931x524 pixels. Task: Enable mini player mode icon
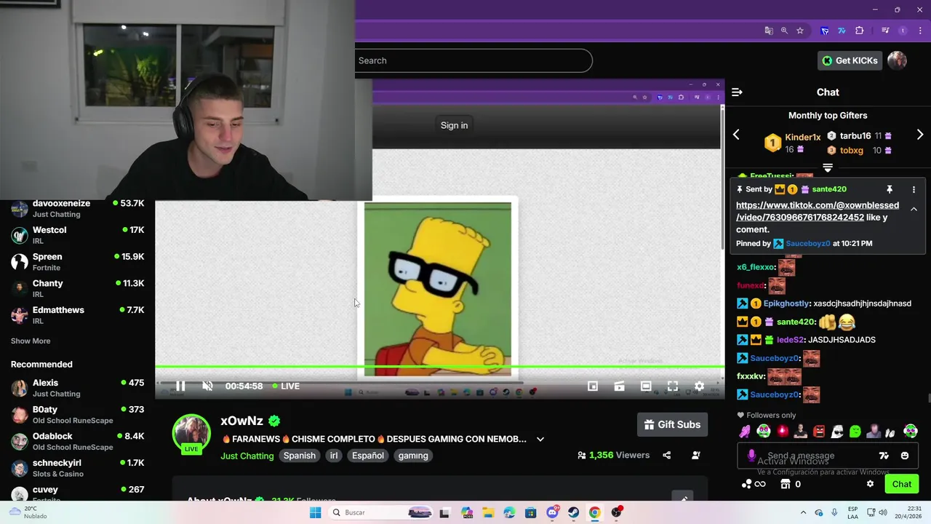point(593,386)
